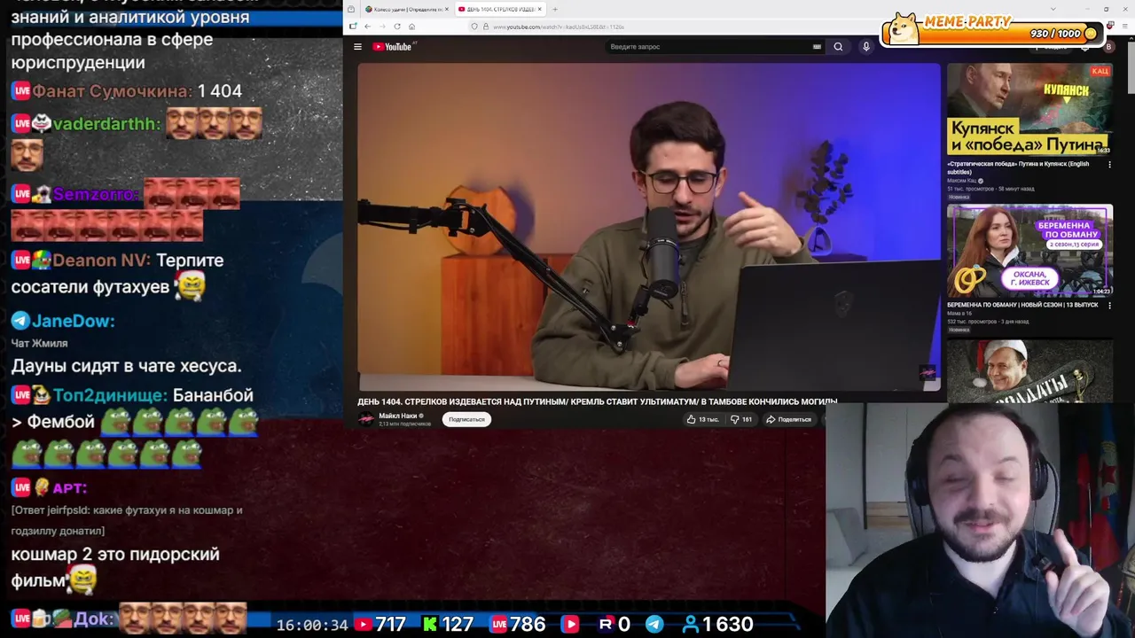
Task: Open the YouTube hamburger guide menu
Action: (357, 47)
